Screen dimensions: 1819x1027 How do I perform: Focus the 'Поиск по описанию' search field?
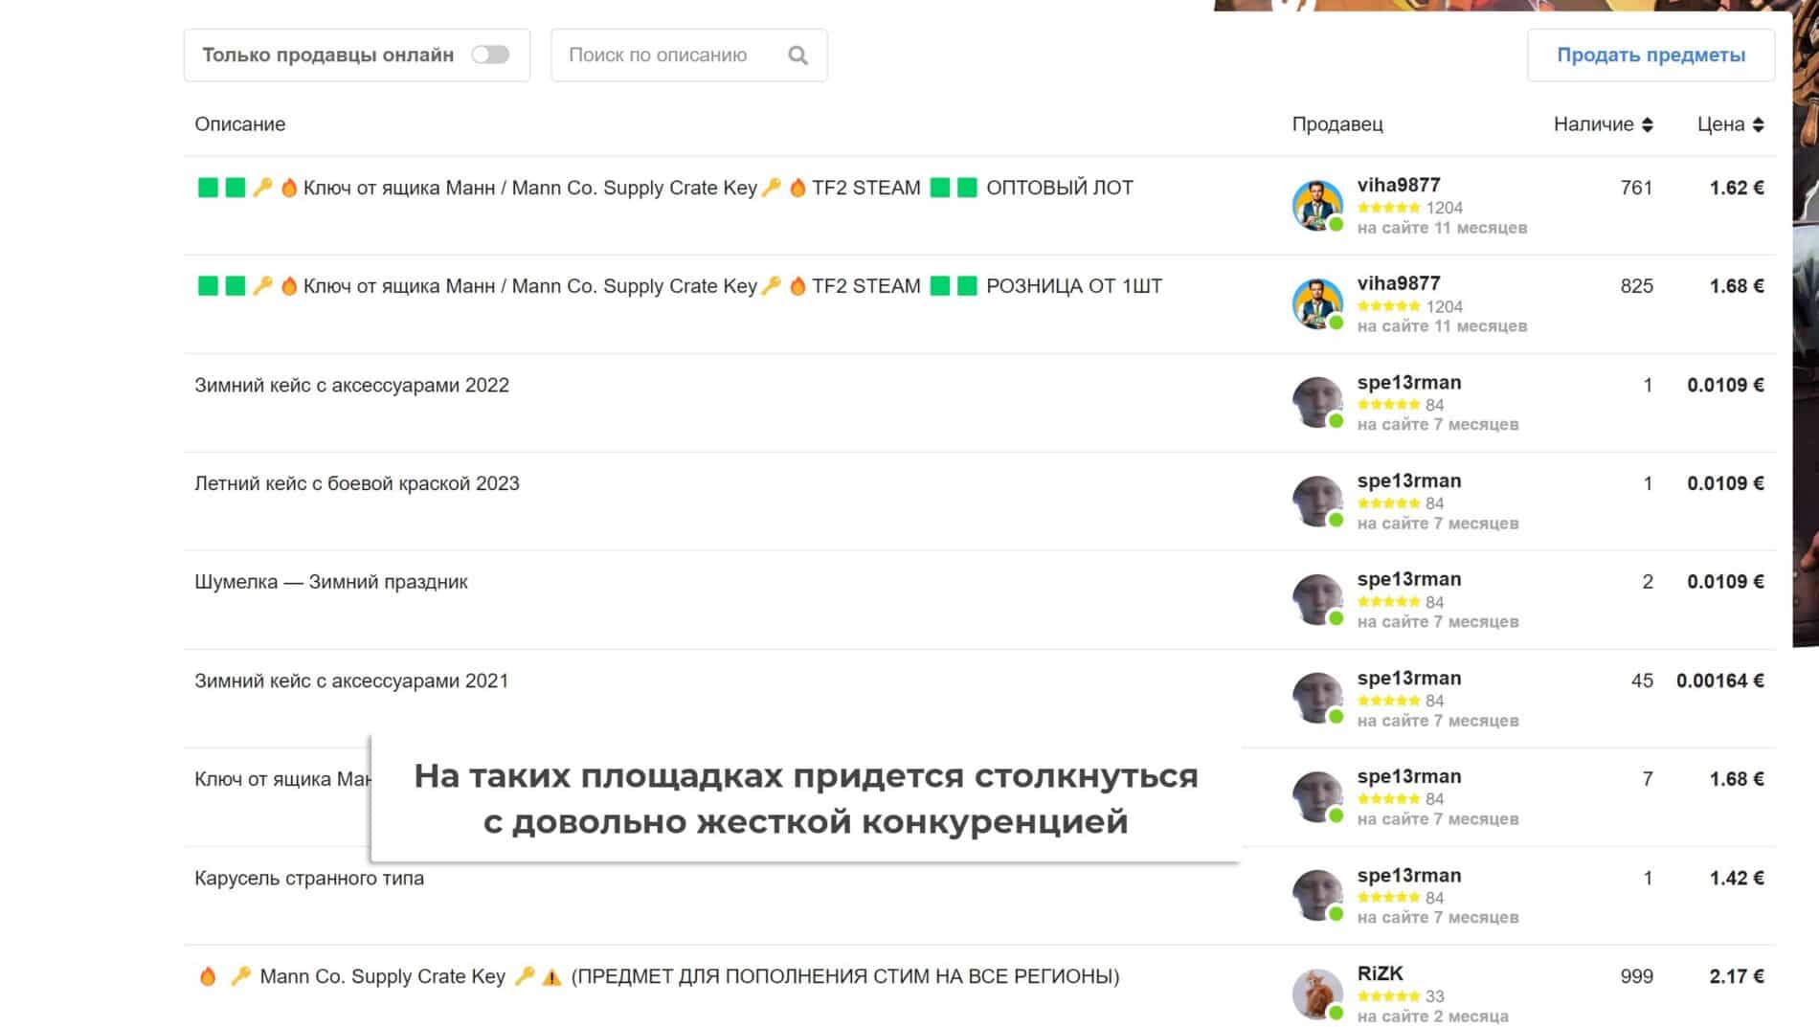(675, 56)
